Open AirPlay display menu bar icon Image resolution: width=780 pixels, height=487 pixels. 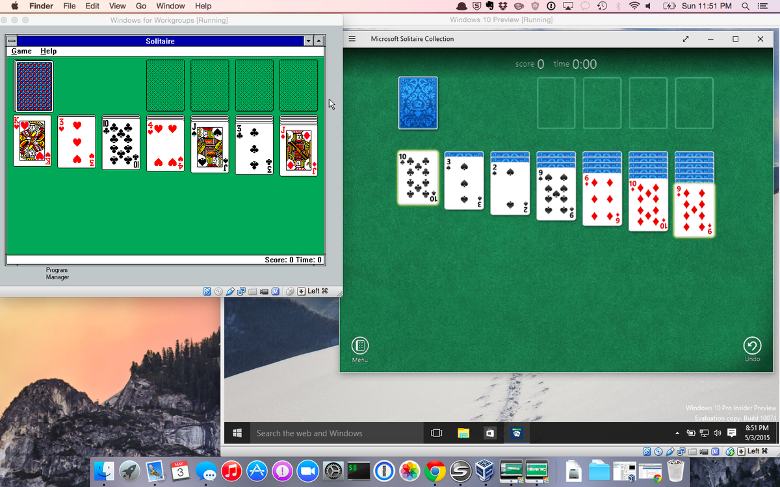coord(568,6)
